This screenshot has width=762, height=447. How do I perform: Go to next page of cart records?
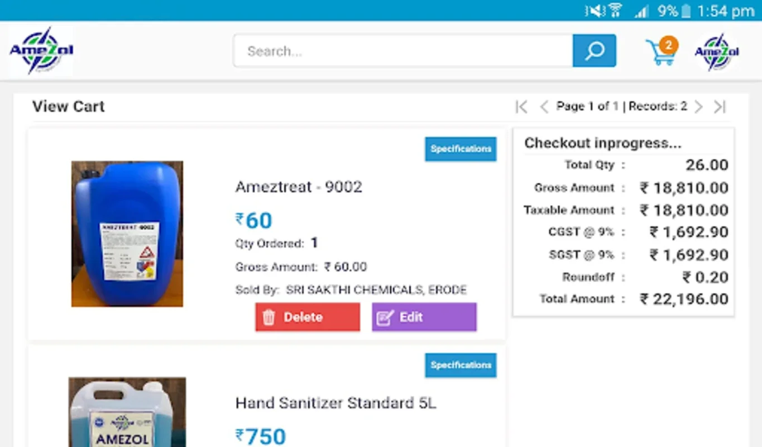pyautogui.click(x=698, y=107)
